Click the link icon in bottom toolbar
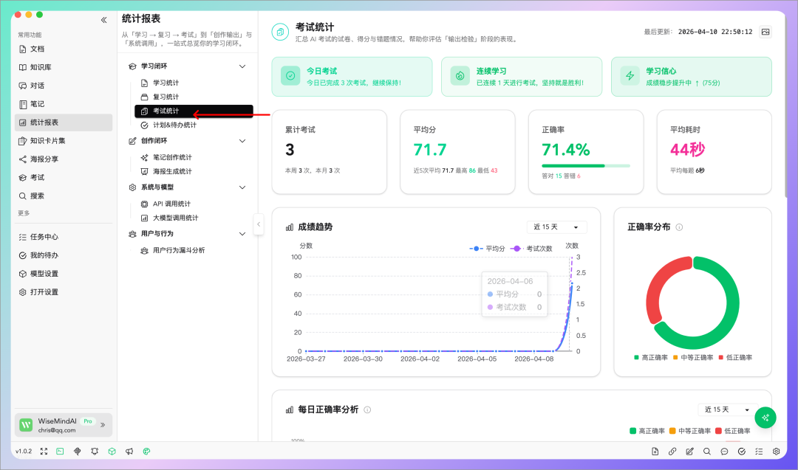This screenshot has width=798, height=470. coord(672,452)
